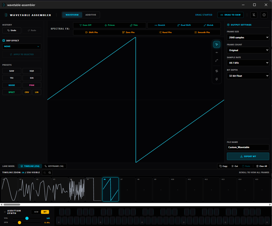The height and width of the screenshot is (226, 272).
Task: Click Drag to DAW button
Action: (230, 15)
